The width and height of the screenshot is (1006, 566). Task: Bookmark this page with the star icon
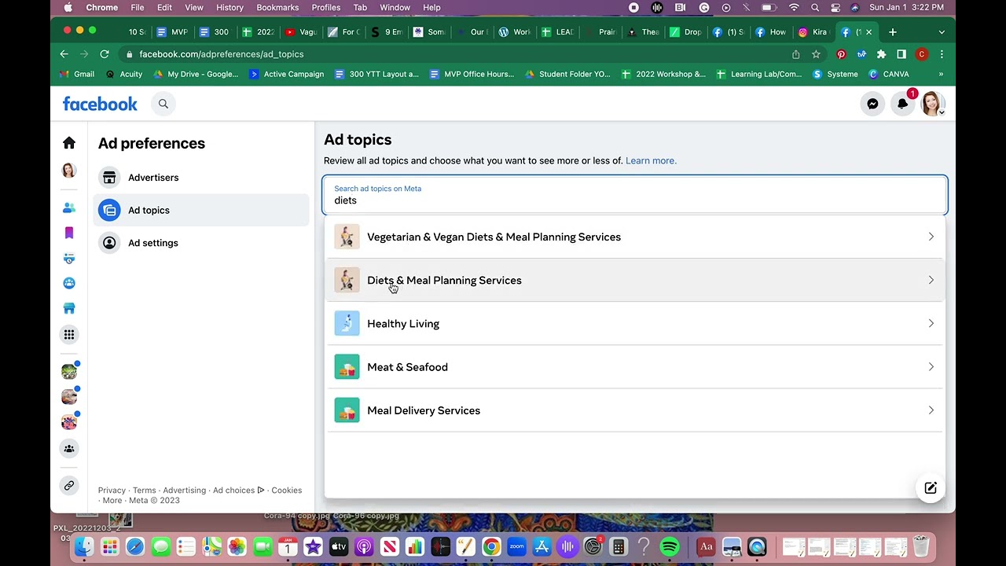click(x=816, y=54)
